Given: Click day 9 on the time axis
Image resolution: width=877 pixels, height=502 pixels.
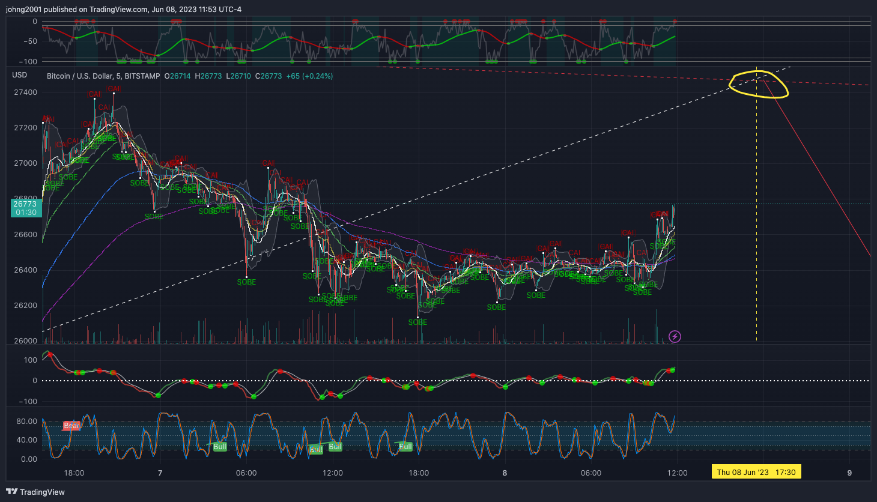Looking at the screenshot, I should point(849,473).
